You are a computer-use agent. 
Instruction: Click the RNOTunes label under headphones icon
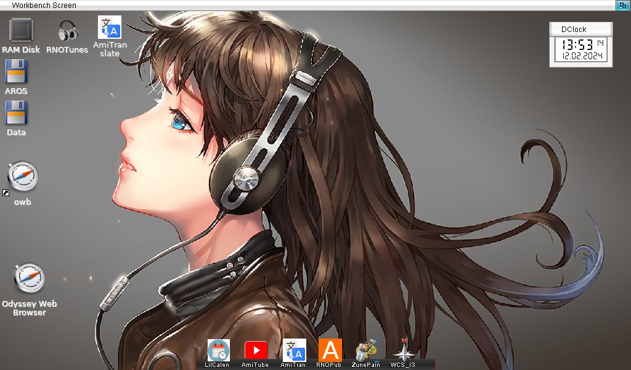[67, 50]
